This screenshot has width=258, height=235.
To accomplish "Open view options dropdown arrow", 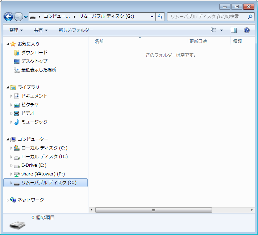I will (221, 30).
